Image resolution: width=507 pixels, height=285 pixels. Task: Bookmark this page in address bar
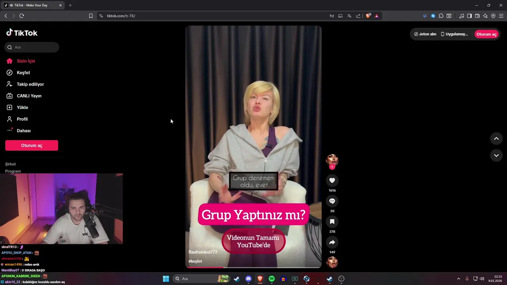click(x=91, y=16)
